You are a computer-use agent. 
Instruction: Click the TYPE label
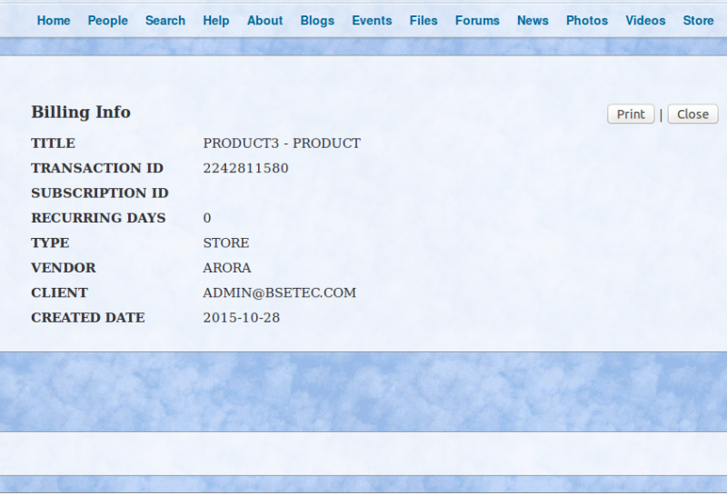(50, 242)
